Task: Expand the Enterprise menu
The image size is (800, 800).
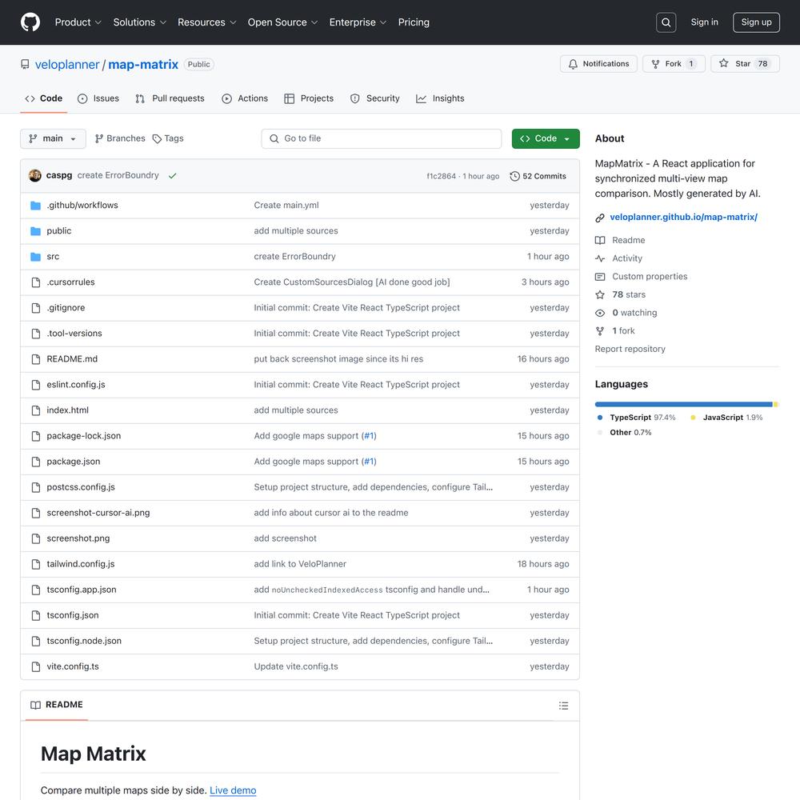Action: (x=358, y=22)
